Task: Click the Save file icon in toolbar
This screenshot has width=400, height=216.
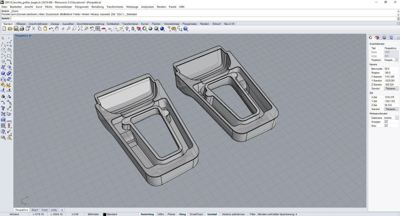Action: tap(16, 28)
